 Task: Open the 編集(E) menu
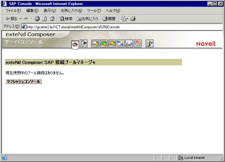32,11
